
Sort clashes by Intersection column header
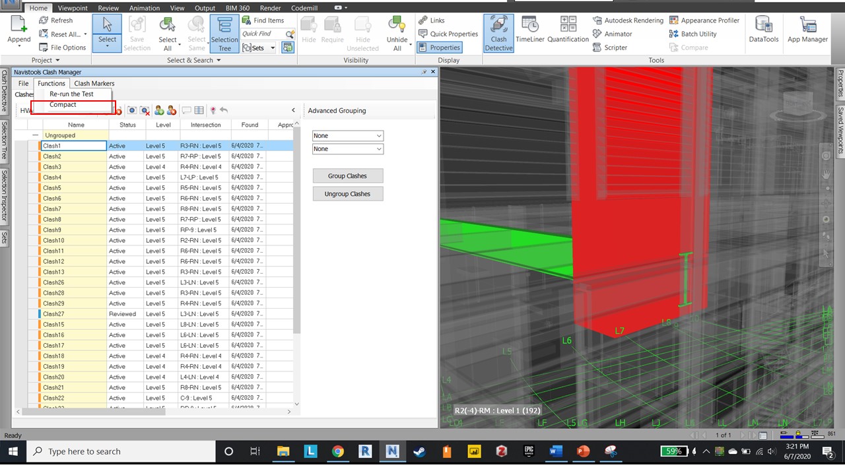205,125
